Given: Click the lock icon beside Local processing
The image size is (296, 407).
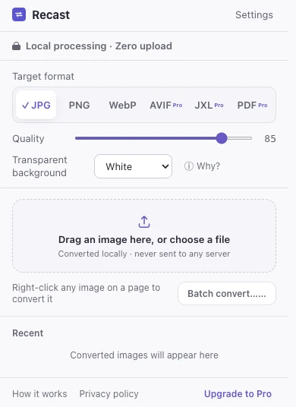Looking at the screenshot, I should [17, 46].
